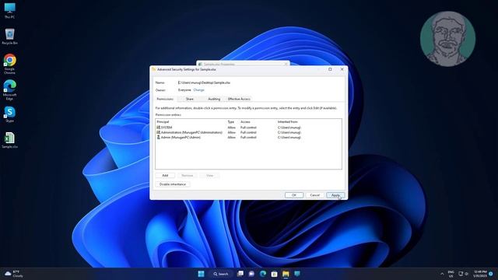
Task: Open the ENG US language switcher
Action: (x=451, y=274)
